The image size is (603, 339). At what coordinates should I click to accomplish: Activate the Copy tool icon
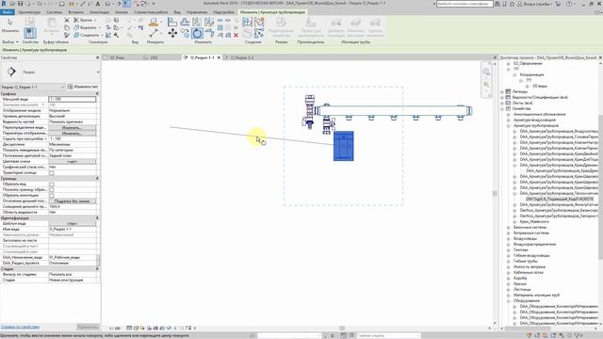[x=185, y=34]
